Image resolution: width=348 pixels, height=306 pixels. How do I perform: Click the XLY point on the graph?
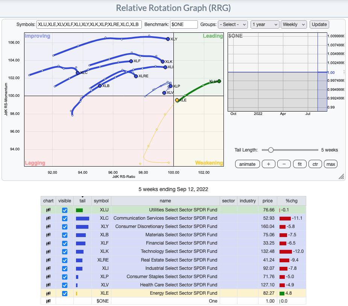click(168, 39)
